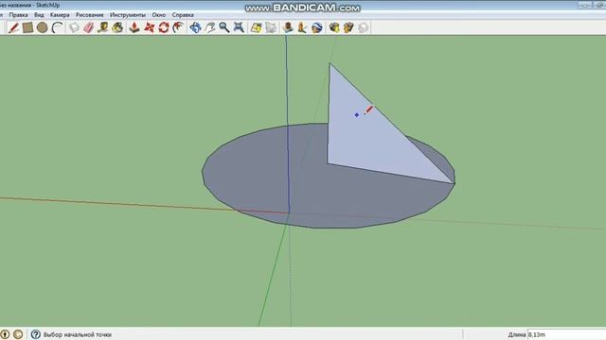Select the Rectangle tool
The image size is (606, 340).
pos(27,27)
